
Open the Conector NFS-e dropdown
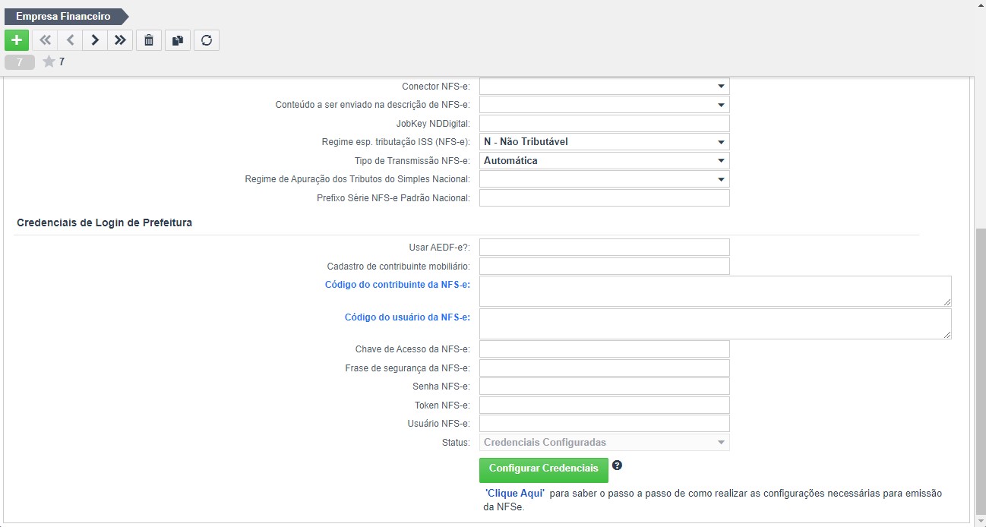605,87
